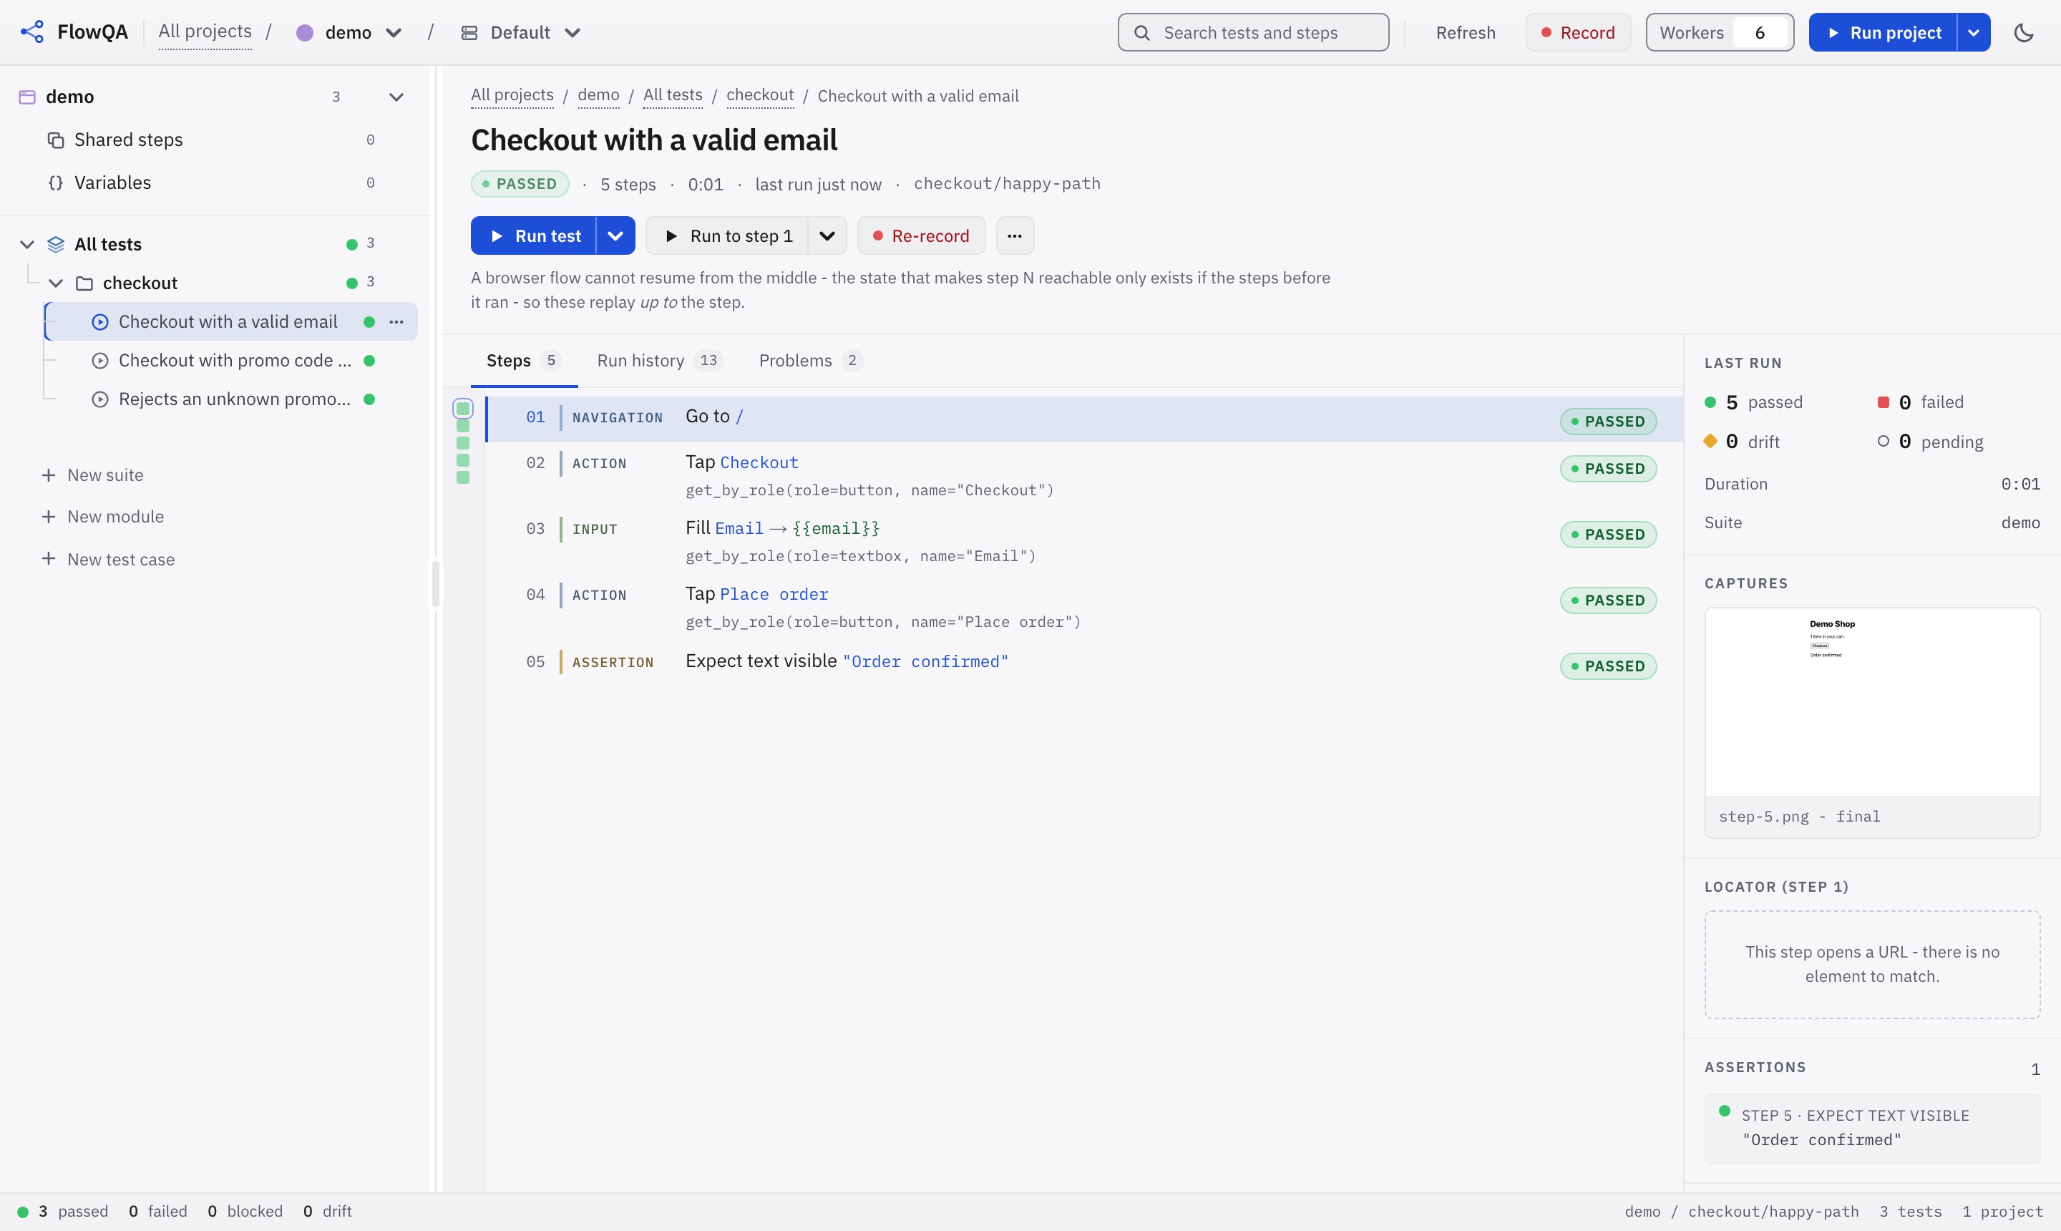Click the Step 5 Expect Text Visible assertion
Viewport: 2061px width, 1231px height.
tap(1872, 1127)
